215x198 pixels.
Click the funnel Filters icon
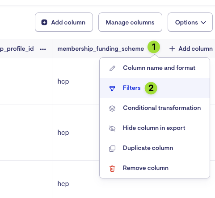pyautogui.click(x=112, y=89)
